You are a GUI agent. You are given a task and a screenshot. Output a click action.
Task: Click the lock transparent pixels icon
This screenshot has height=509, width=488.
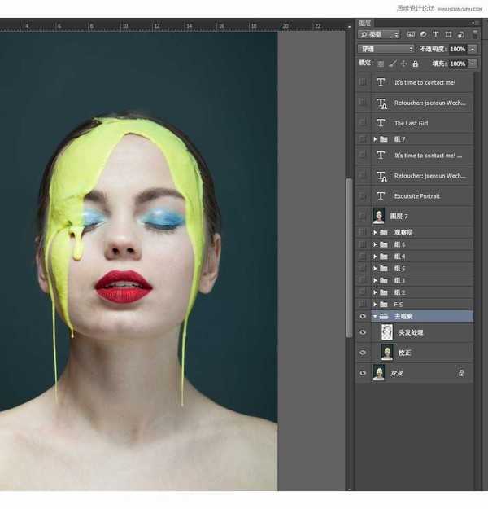pos(381,64)
